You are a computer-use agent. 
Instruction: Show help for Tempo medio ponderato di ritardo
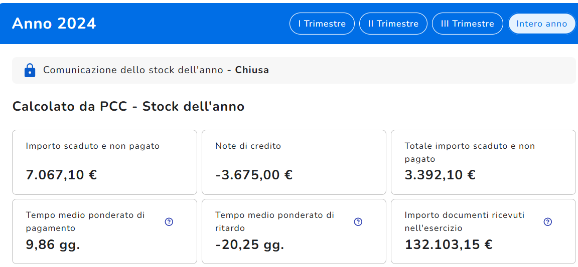[x=358, y=222]
